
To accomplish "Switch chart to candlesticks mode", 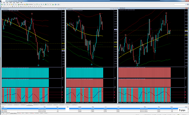I will click(37, 5).
